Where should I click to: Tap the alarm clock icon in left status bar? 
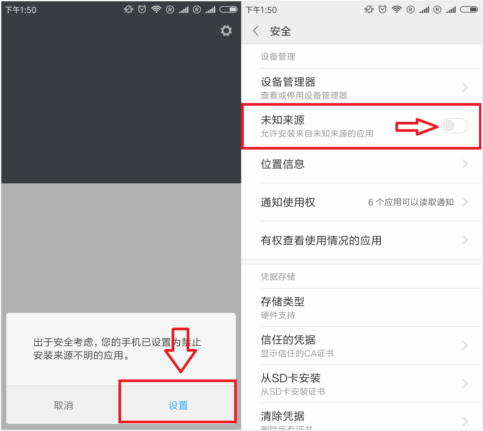coord(142,9)
